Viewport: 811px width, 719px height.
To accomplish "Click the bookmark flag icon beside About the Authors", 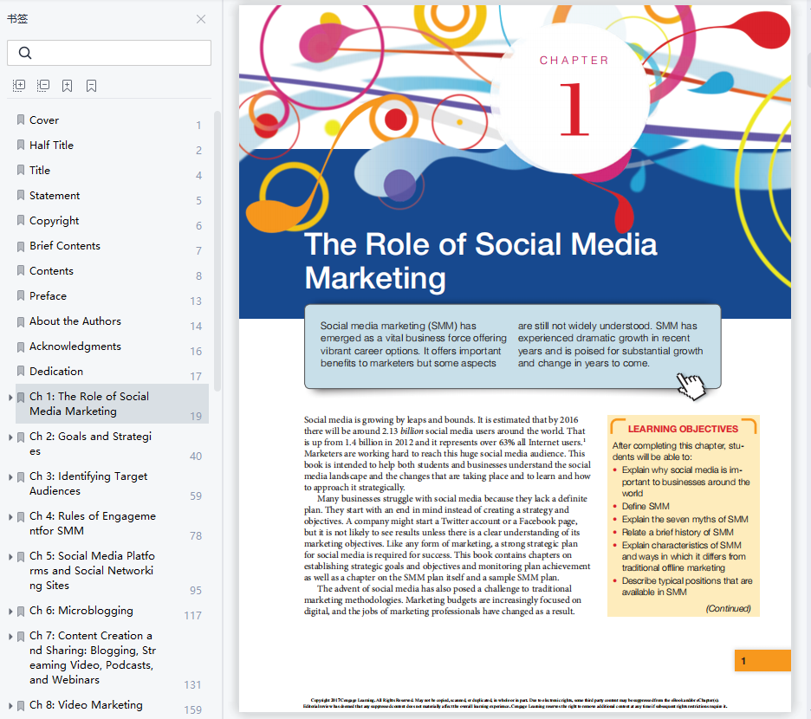I will tap(21, 321).
